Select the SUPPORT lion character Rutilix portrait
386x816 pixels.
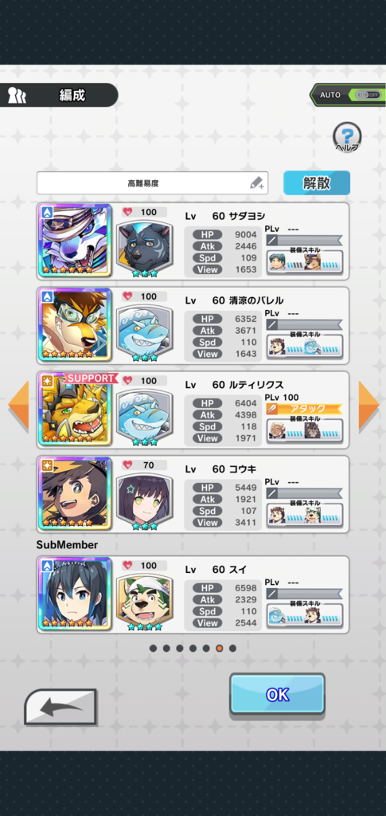pos(75,410)
